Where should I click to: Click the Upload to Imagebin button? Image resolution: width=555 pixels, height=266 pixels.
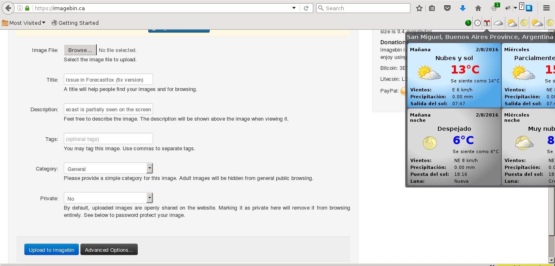point(52,249)
